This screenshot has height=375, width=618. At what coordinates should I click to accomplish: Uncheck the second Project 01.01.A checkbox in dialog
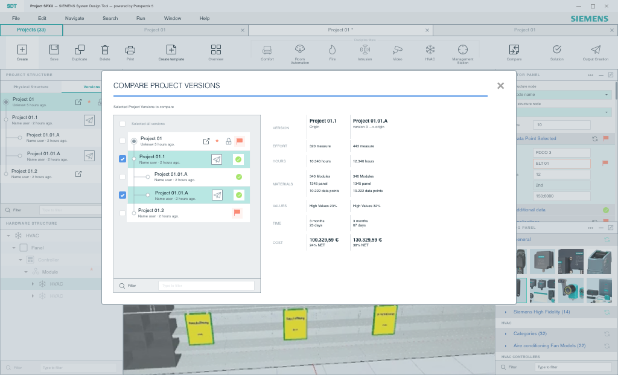[123, 195]
